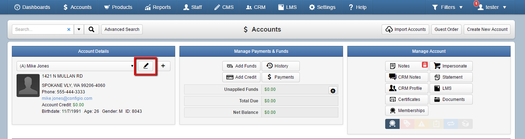Click the SPOKANE VLY, WA 99206-4060 line

point(74,85)
